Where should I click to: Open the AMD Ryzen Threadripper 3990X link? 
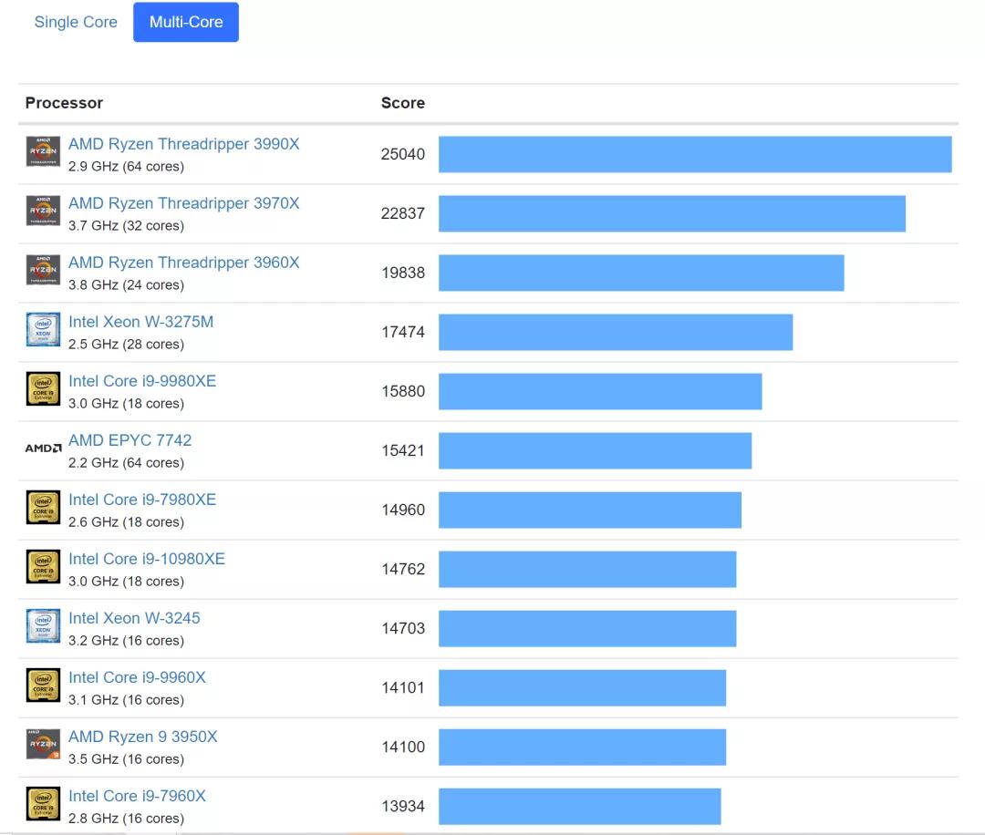tap(183, 144)
